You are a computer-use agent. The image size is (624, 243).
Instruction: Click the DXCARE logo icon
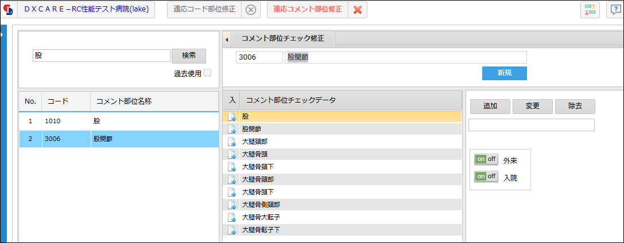tap(9, 10)
